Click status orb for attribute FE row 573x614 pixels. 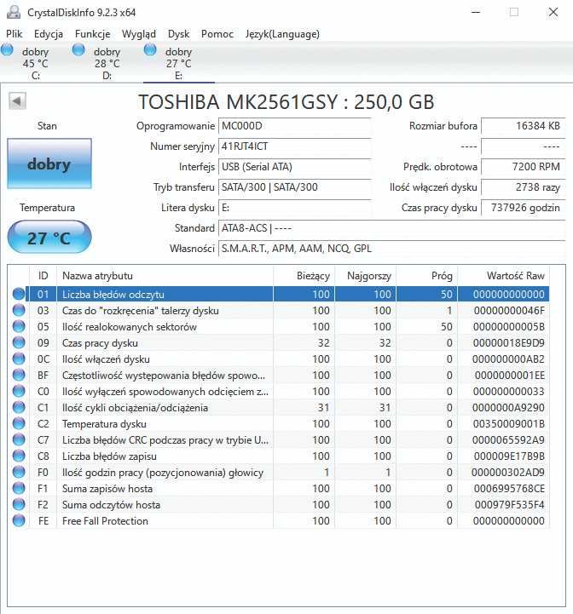point(19,521)
